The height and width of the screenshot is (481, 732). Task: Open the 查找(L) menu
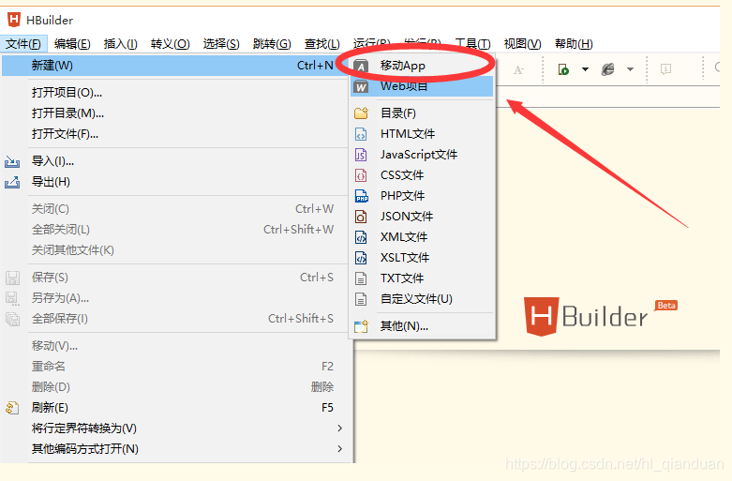[322, 44]
